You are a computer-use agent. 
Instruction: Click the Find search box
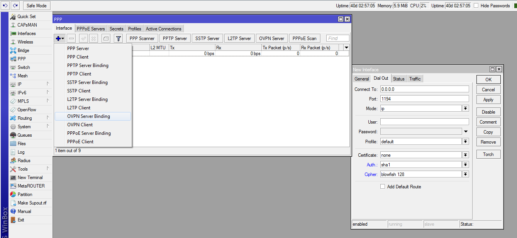coord(338,38)
